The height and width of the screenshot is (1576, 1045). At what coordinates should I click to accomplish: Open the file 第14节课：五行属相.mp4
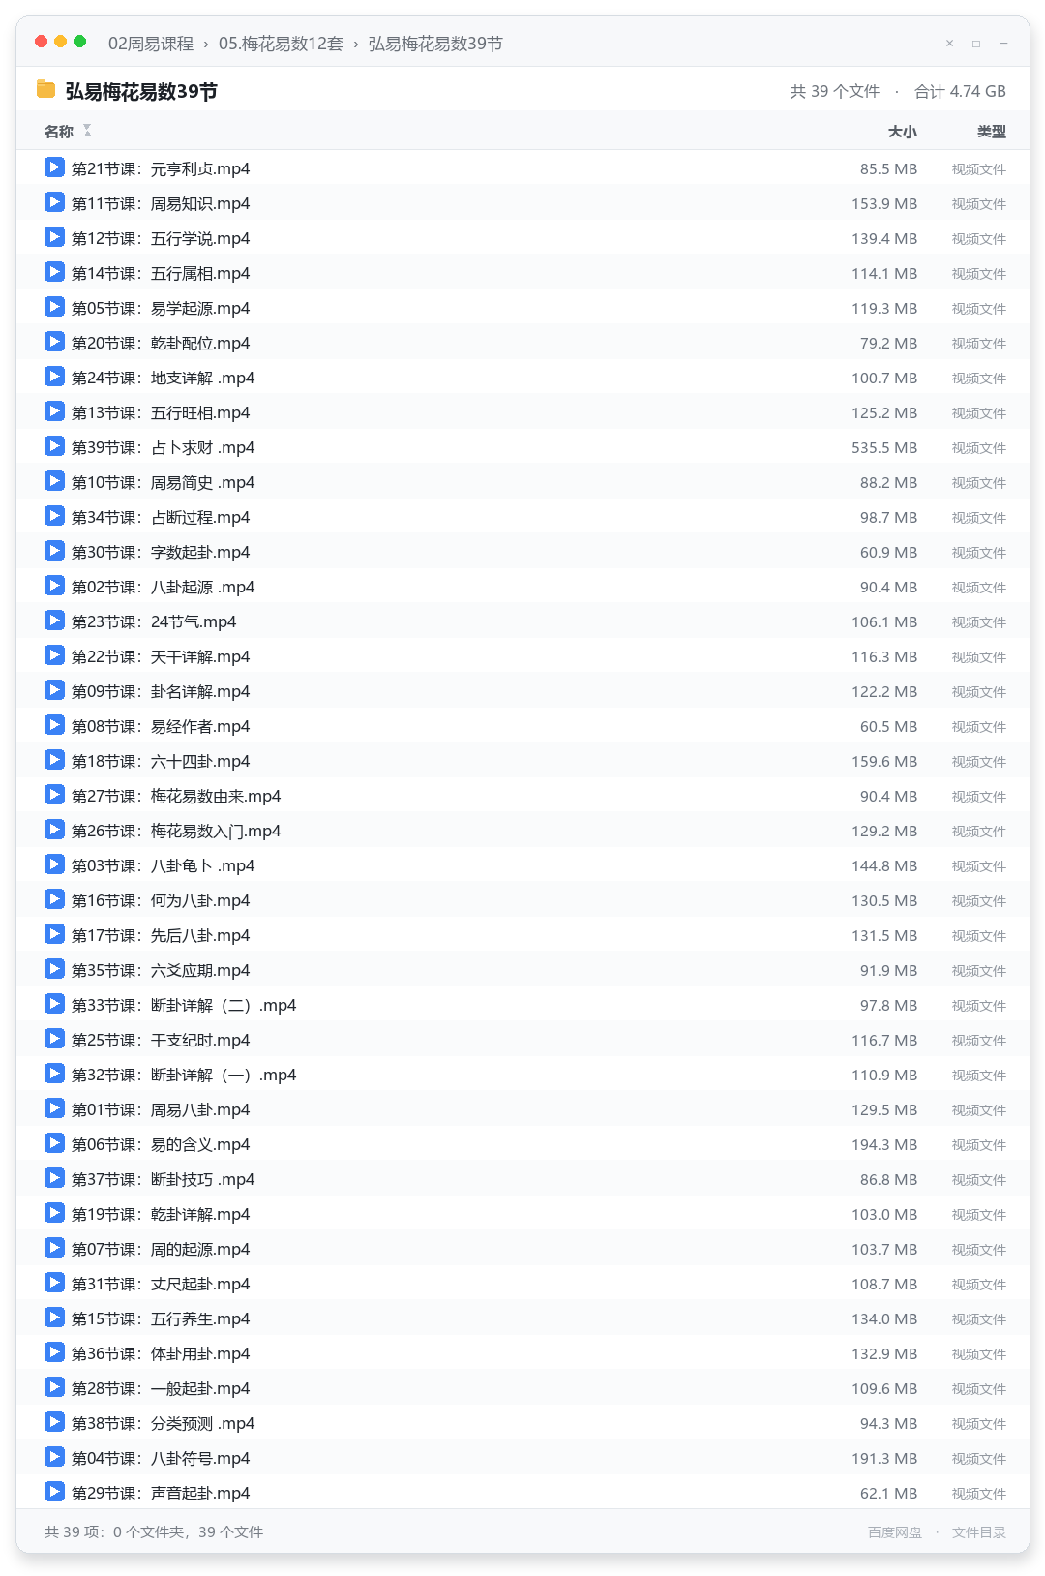522,273
